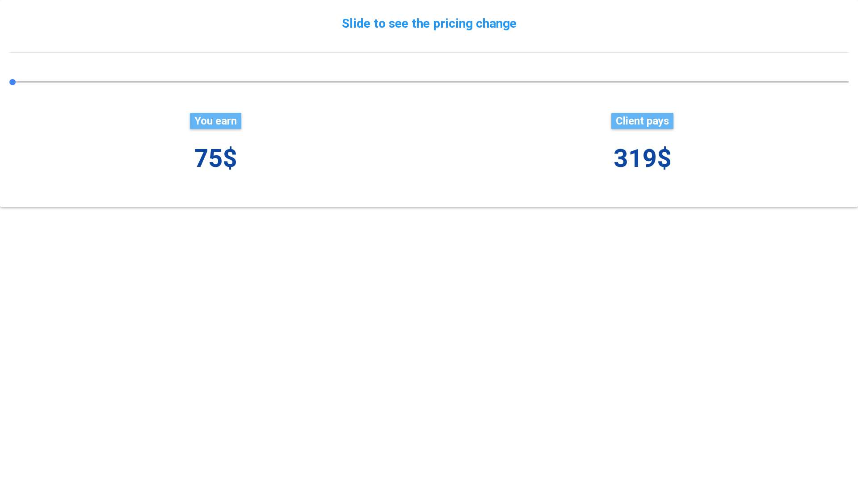Click the far right end of slider track
Screen dimensions: 858x482
(x=846, y=82)
